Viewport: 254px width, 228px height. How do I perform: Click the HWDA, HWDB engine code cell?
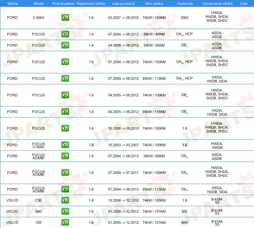pyautogui.click(x=217, y=146)
